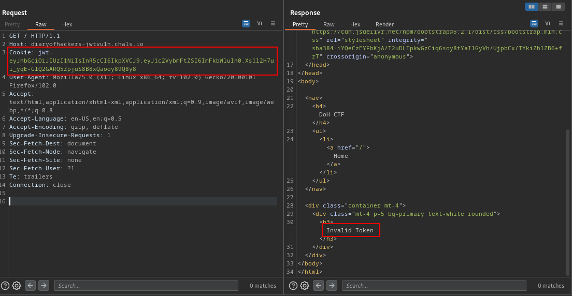Viewport: 572px width, 296px height.
Task: Click the "Sec-Fetch-User: ?1" line
Action: [41, 168]
